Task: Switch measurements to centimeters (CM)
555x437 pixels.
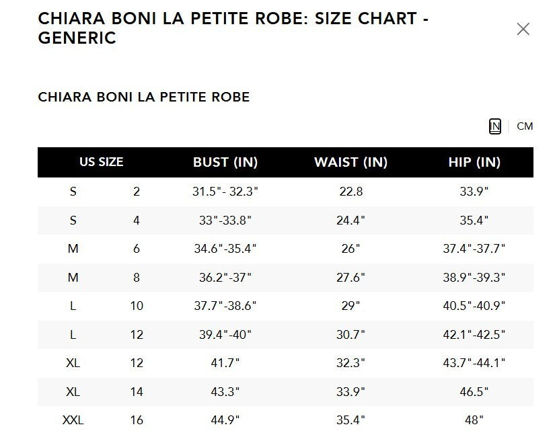Action: tap(525, 126)
